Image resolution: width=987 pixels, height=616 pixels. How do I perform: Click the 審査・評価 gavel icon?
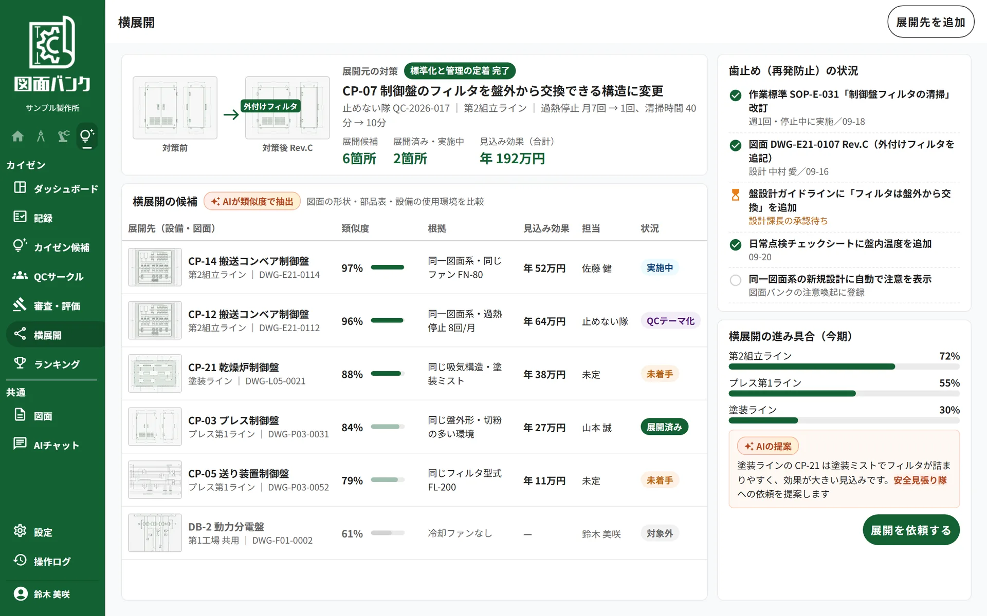[20, 305]
